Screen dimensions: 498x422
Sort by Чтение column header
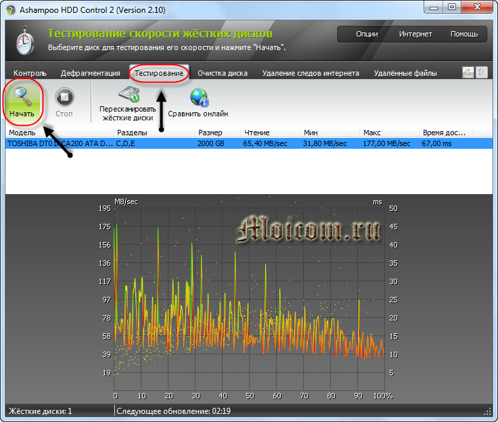point(269,133)
